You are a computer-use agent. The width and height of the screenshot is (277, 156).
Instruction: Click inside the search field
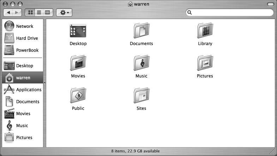pyautogui.click(x=230, y=13)
